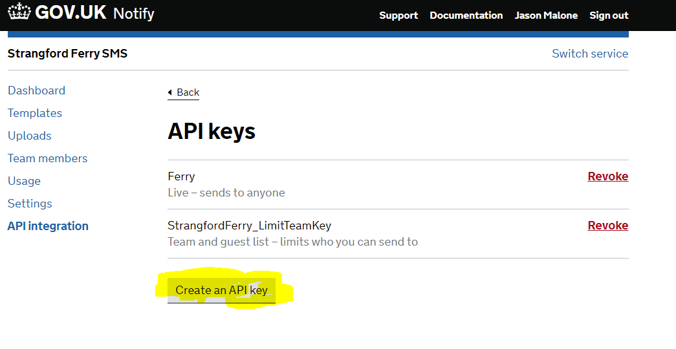
Task: Open the GOV.UK Notify home link
Action: pyautogui.click(x=81, y=12)
